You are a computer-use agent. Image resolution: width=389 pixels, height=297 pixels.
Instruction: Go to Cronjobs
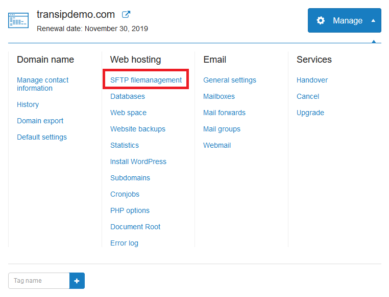pos(125,194)
